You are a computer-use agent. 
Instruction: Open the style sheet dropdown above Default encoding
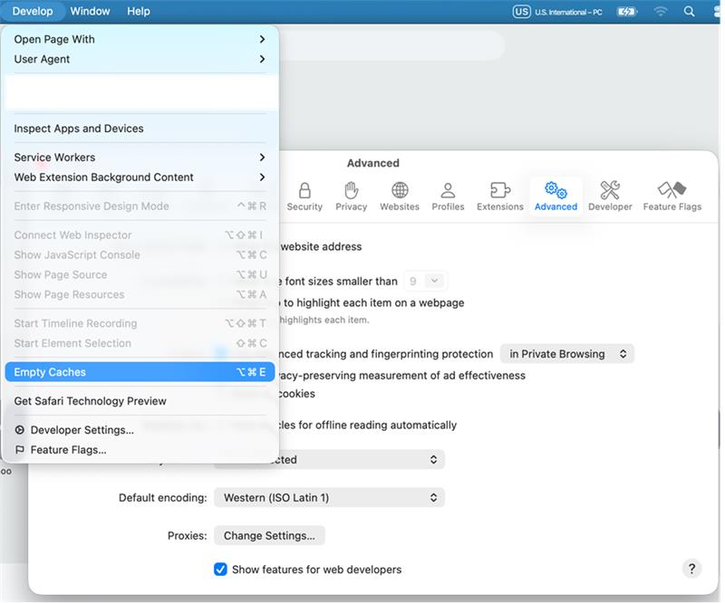[362, 459]
